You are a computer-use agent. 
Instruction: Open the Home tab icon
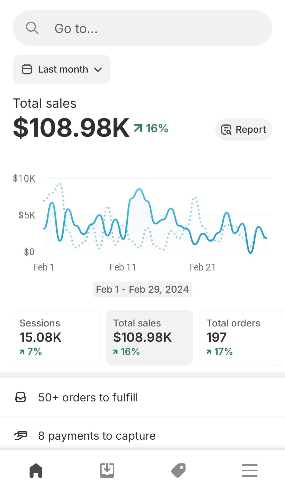coord(36,470)
